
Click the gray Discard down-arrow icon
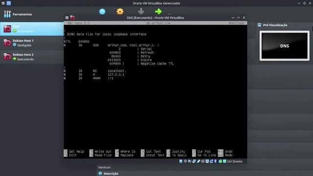point(141,11)
